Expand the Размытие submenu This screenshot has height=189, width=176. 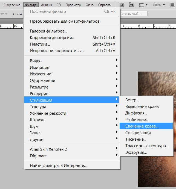(71, 87)
